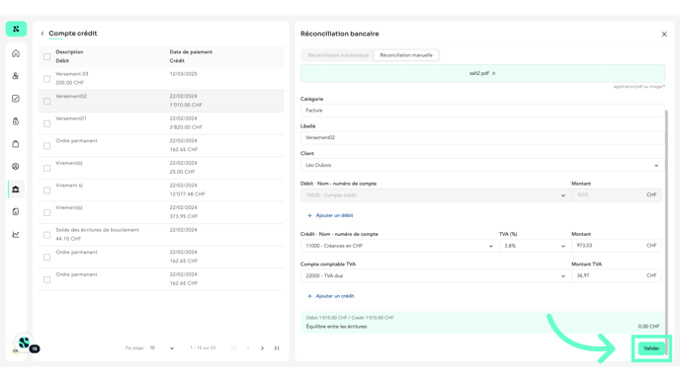Switch to Réconciliation manuelle tab
680x382 pixels.
(406, 55)
